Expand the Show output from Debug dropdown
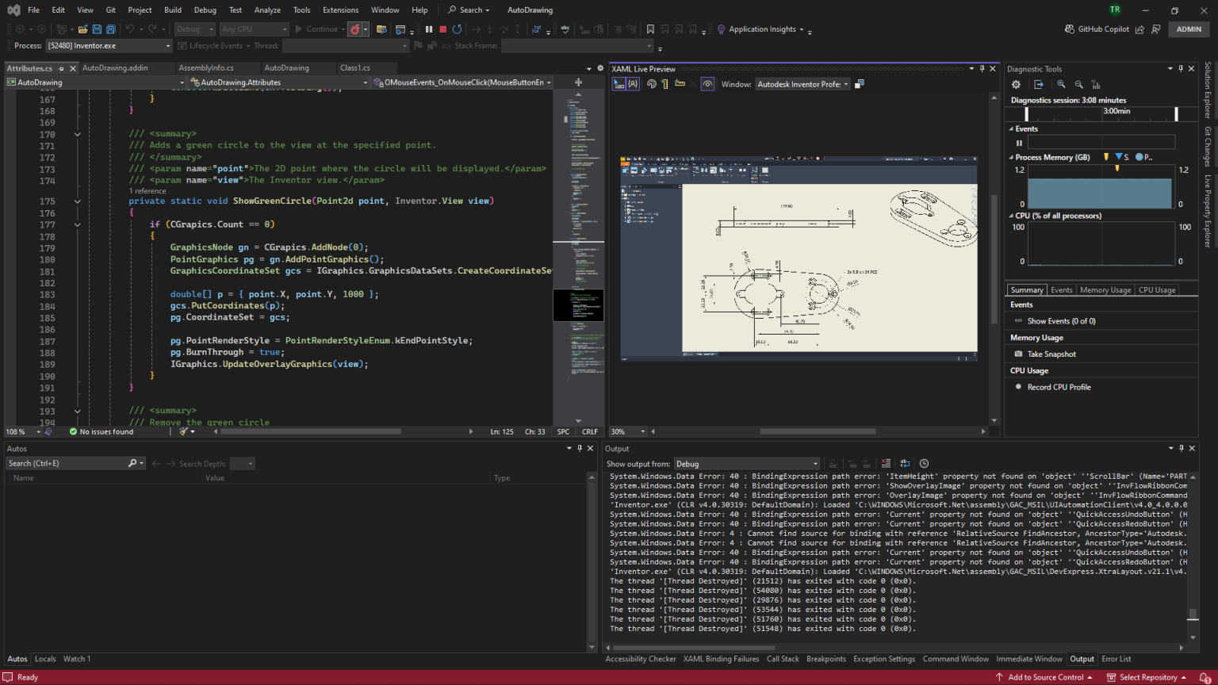The height and width of the screenshot is (685, 1218). coord(746,464)
